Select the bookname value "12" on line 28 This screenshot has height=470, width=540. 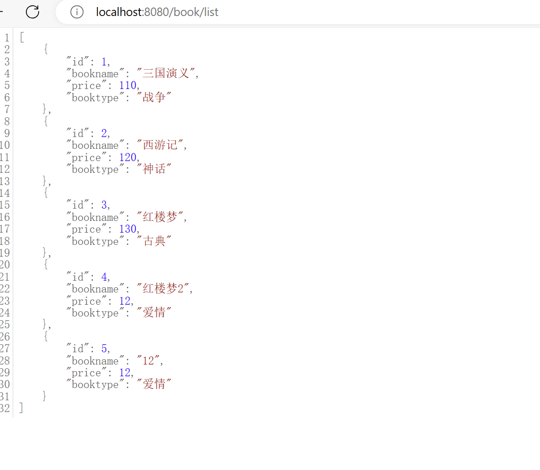[x=148, y=360]
